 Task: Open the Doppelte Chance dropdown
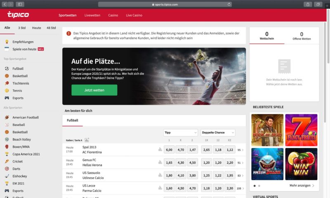coord(218,132)
